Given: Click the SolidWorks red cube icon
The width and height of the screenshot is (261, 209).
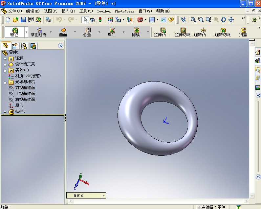Looking at the screenshot, I should tap(140, 20).
